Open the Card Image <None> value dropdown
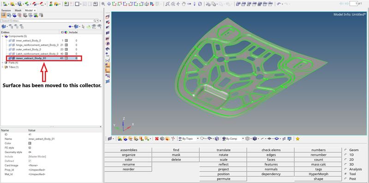The image size is (369, 183). pyautogui.click(x=65, y=165)
